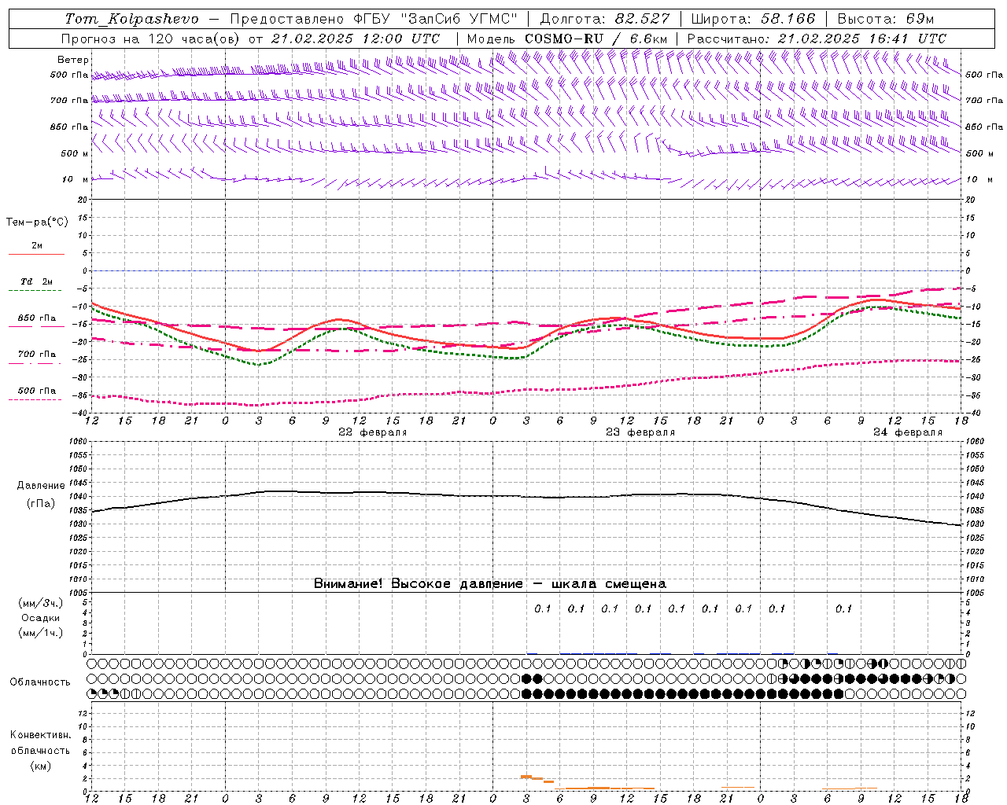Click the "23 февраля" date label
This screenshot has height=805, width=1007.
pos(640,432)
